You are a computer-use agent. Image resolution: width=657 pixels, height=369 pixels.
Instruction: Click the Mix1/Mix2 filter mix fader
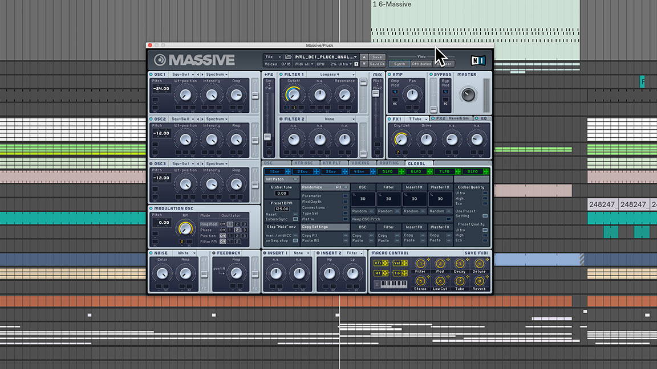pos(376,94)
